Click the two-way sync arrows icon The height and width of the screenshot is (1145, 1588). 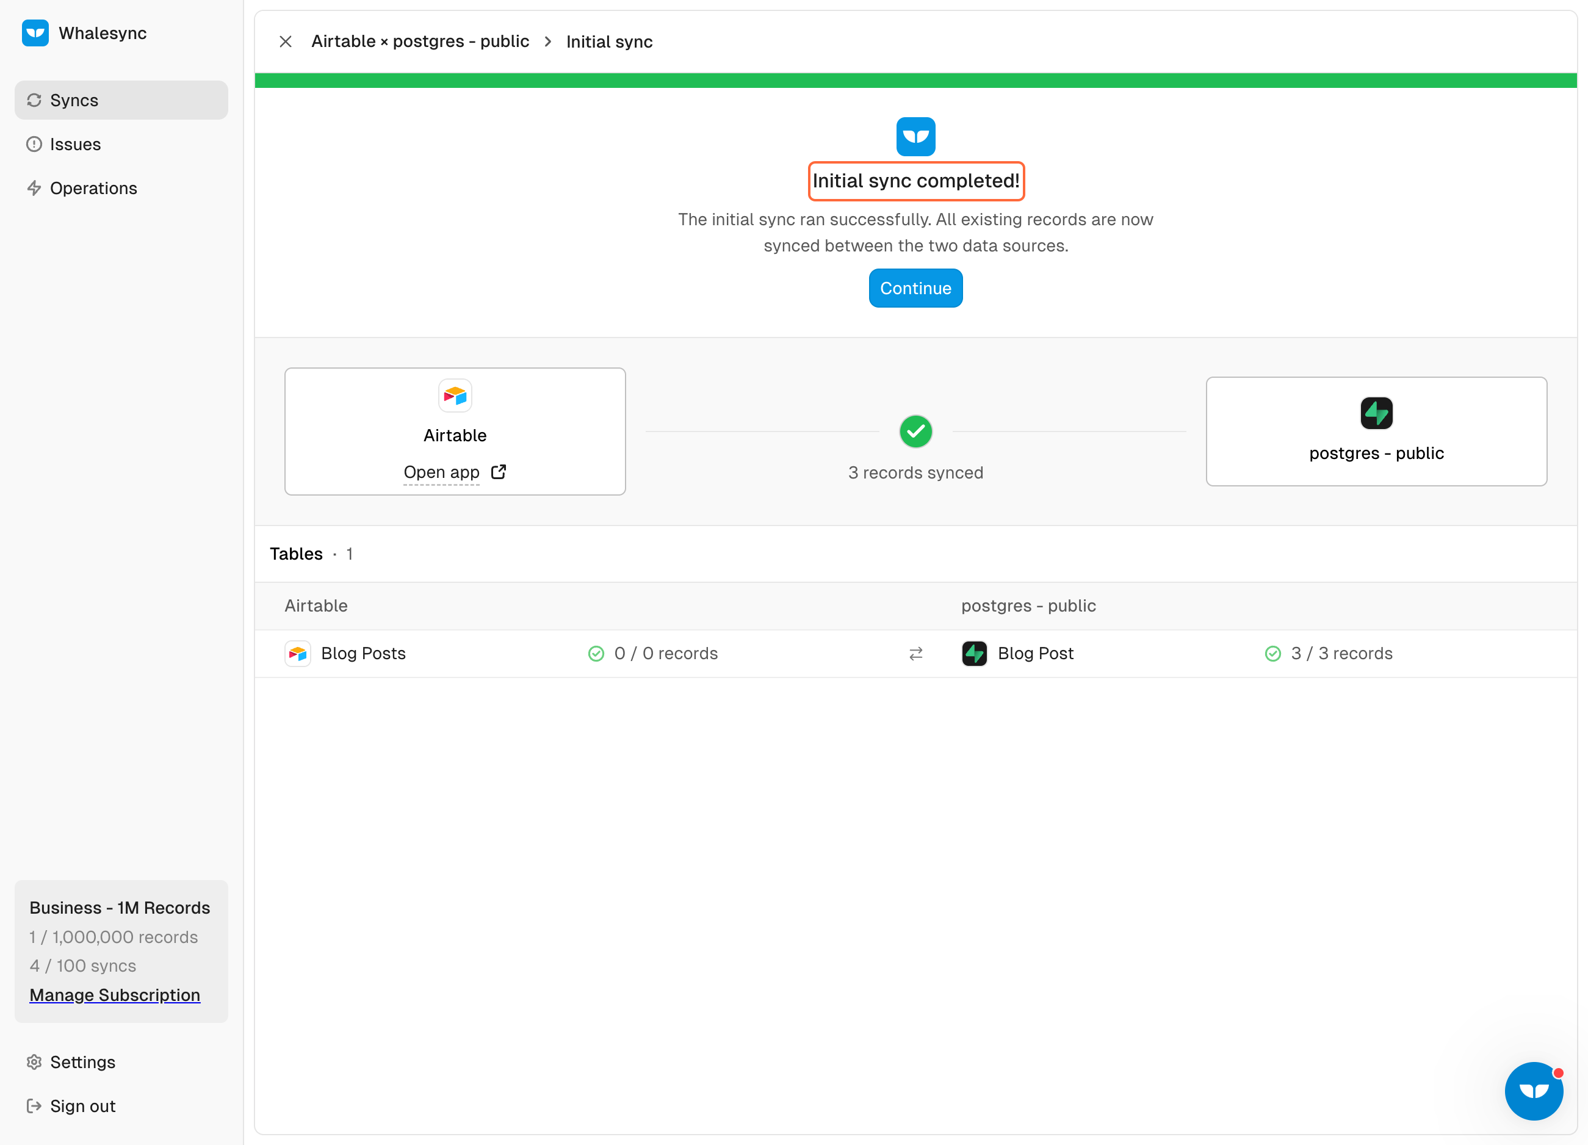[x=916, y=654]
